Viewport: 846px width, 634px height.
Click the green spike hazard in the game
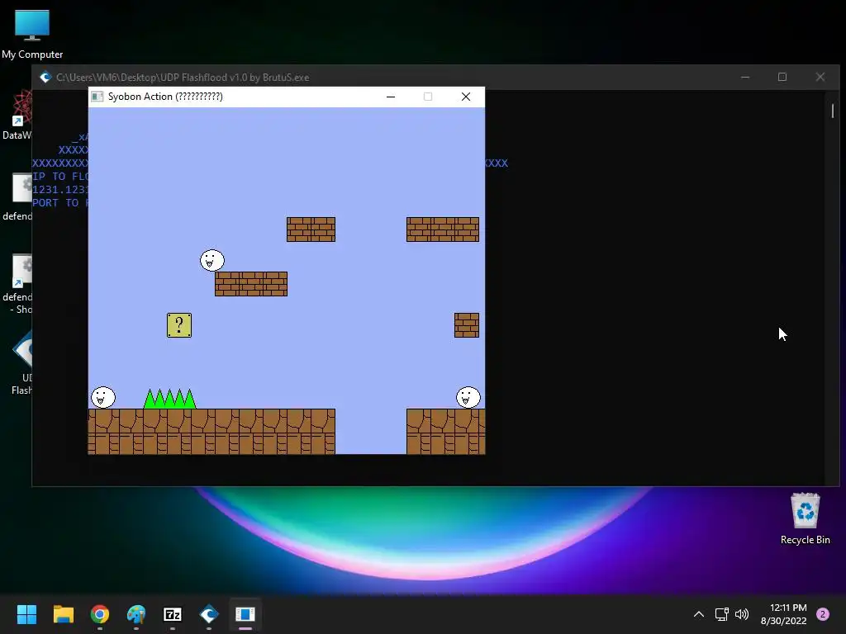click(x=170, y=399)
